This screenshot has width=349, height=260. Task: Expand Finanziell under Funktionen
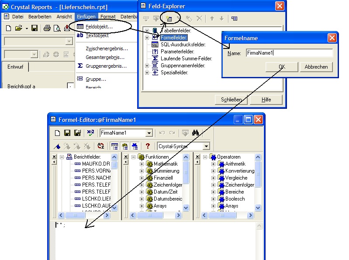click(x=142, y=178)
